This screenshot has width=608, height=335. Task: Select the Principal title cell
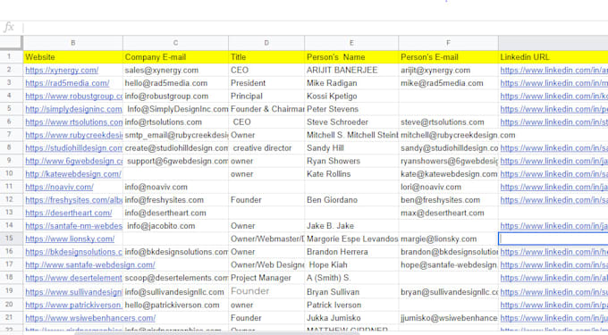[266, 96]
